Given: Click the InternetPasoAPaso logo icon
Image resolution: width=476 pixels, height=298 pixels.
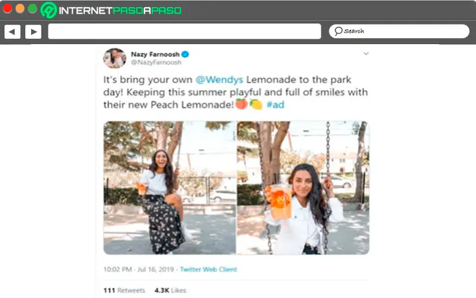Looking at the screenshot, I should click(49, 10).
